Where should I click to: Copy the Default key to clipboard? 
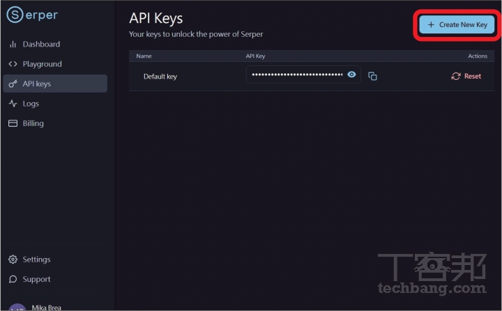372,76
